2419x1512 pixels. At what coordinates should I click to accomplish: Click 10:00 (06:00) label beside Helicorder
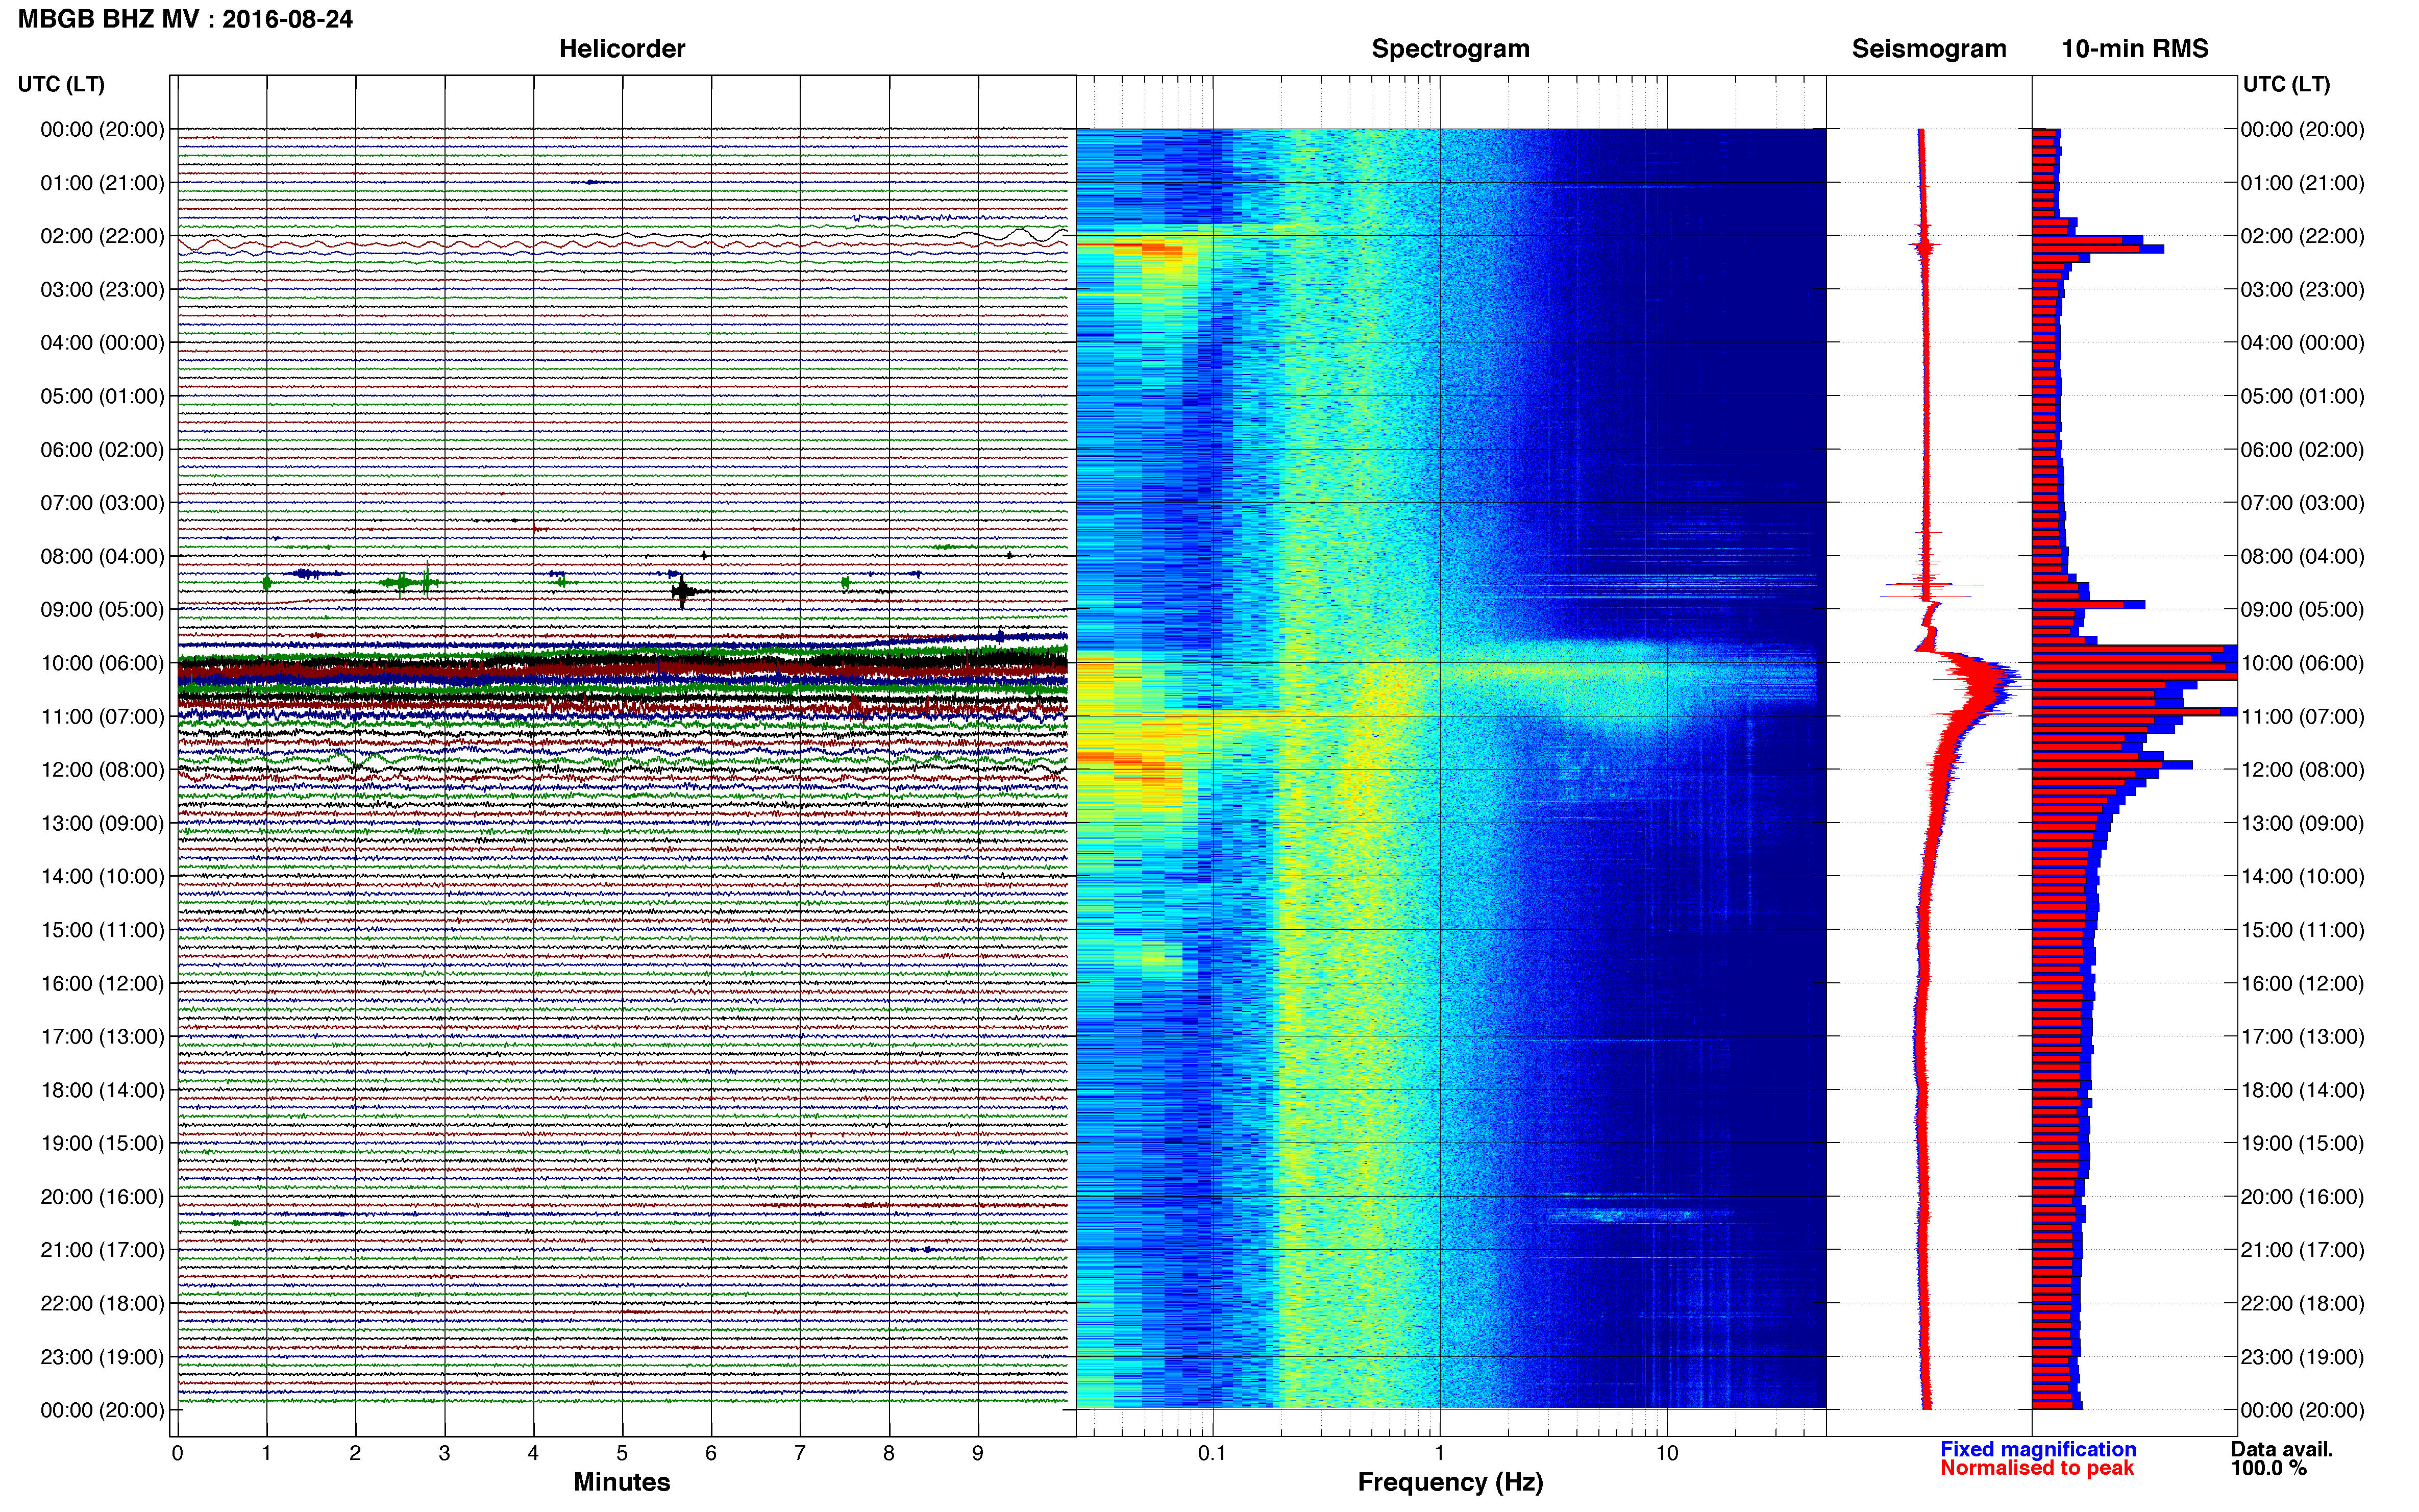click(x=102, y=663)
